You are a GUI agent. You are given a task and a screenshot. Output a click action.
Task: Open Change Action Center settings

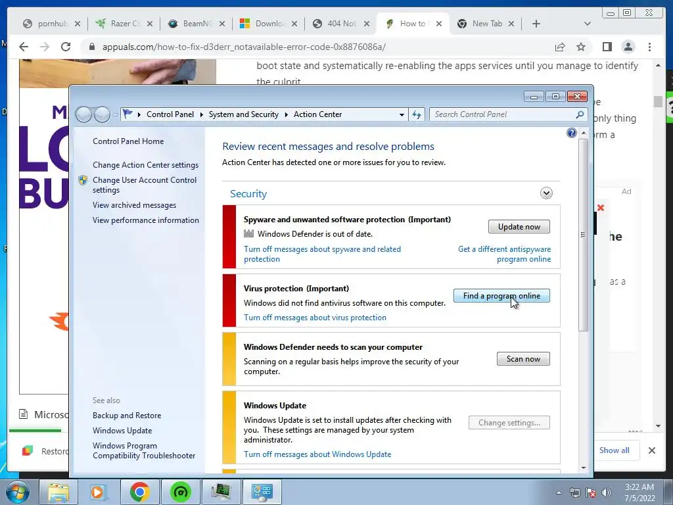(145, 165)
